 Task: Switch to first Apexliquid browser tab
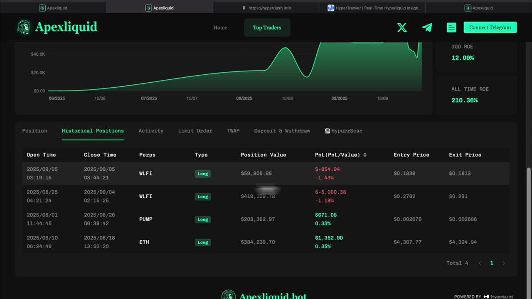click(53, 8)
